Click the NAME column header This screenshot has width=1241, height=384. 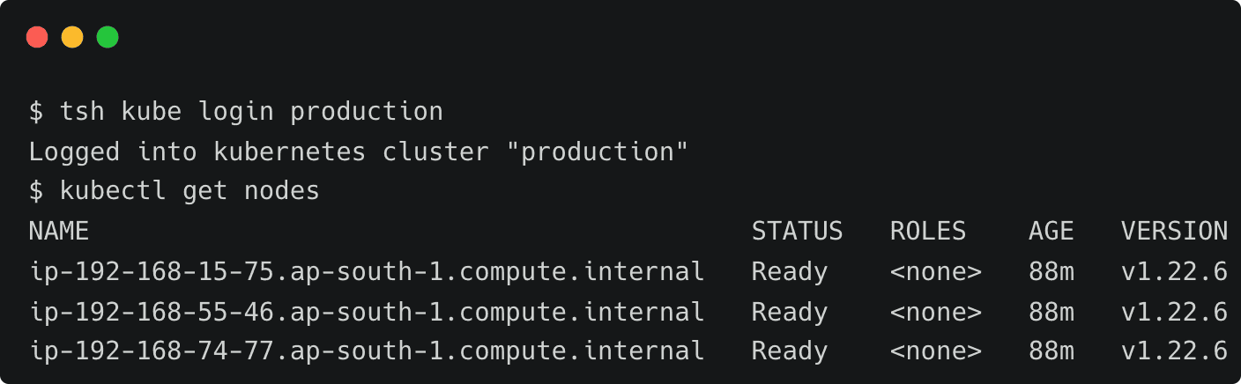click(59, 232)
